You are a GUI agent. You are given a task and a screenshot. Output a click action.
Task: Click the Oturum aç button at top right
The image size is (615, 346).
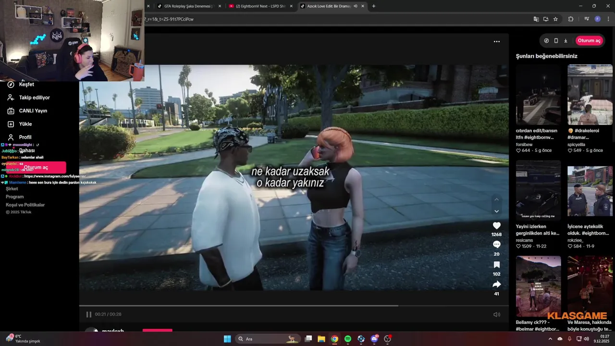(x=589, y=41)
